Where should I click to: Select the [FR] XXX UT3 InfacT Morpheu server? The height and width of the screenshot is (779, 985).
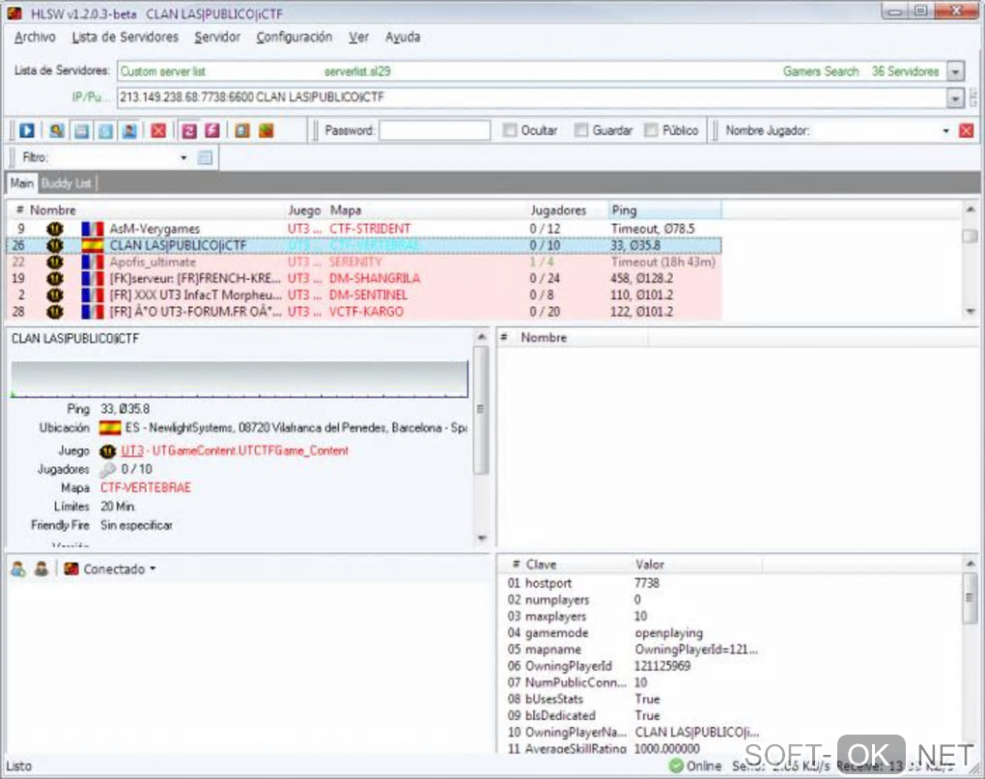364,295
